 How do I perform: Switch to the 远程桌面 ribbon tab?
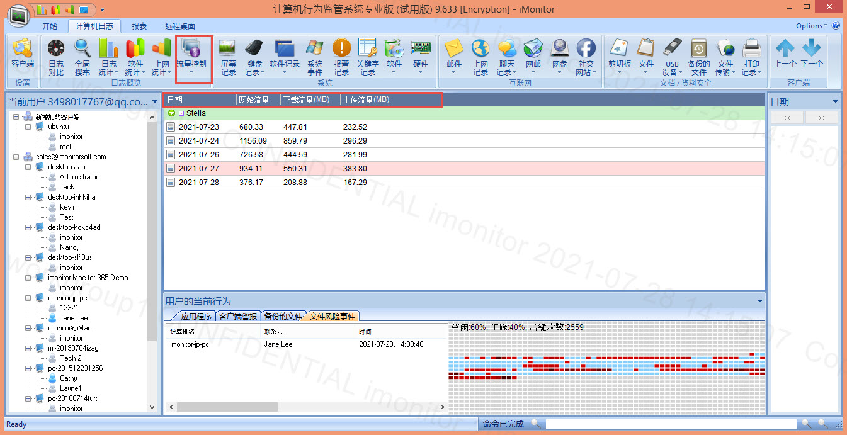(x=180, y=26)
